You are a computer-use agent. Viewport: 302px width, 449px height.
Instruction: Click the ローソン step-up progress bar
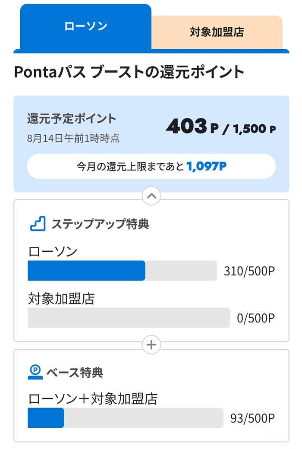pos(122,271)
